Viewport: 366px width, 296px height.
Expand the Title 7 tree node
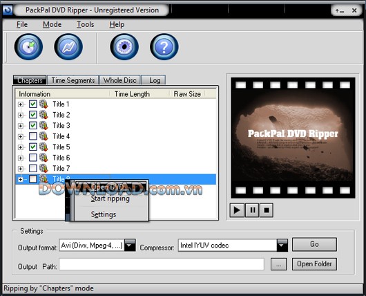[x=21, y=169]
